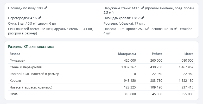Click the Стены total 1 467 967 cell
Image resolution: width=203 pixels, height=104 pixels.
point(186,67)
